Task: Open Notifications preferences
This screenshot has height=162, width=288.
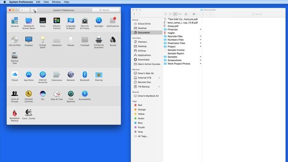Action: pos(112,22)
